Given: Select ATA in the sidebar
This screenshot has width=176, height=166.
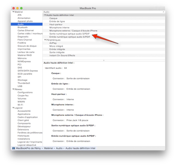Looking at the screenshot, I should [x=19, y=15].
